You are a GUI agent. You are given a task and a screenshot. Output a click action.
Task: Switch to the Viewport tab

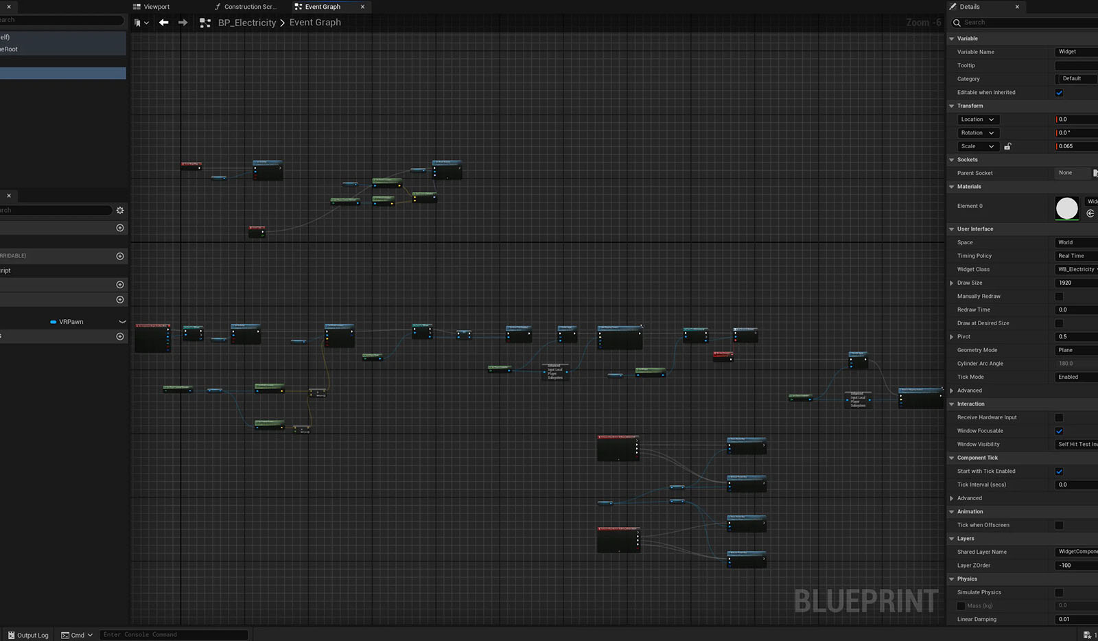click(156, 7)
